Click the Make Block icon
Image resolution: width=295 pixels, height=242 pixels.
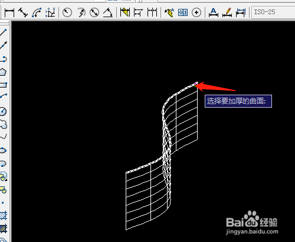coord(4,190)
